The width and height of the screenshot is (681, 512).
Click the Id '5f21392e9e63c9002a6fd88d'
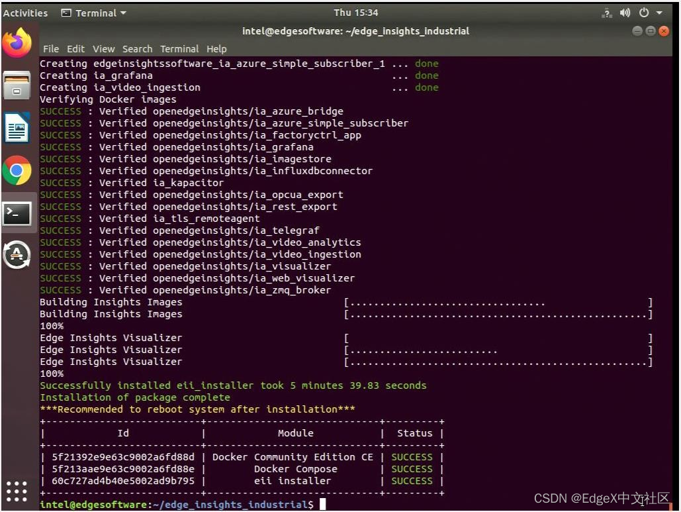click(x=123, y=457)
